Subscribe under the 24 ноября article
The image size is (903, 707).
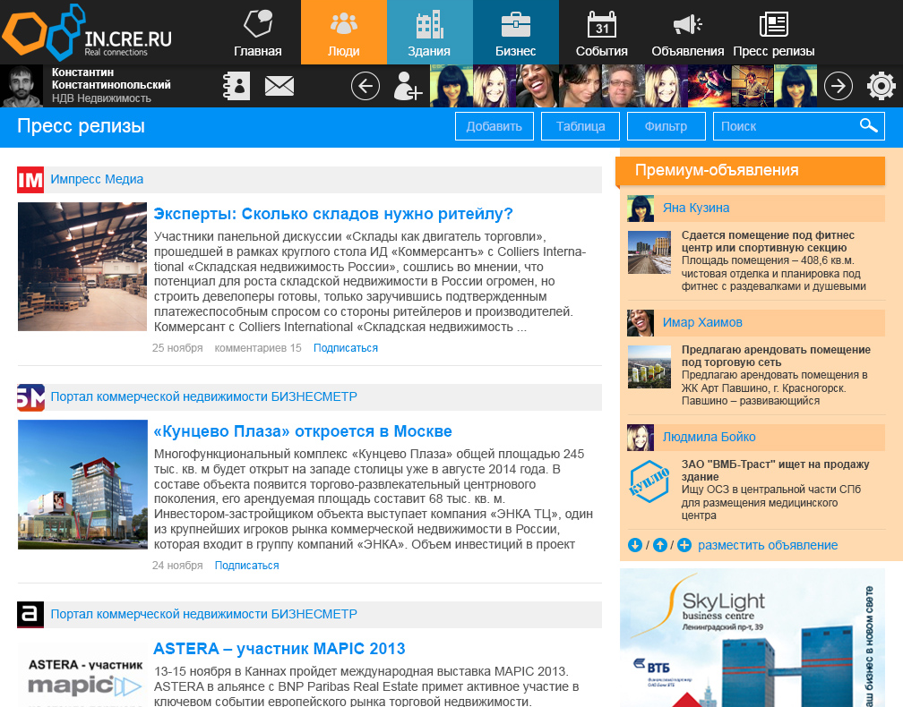[x=246, y=566]
